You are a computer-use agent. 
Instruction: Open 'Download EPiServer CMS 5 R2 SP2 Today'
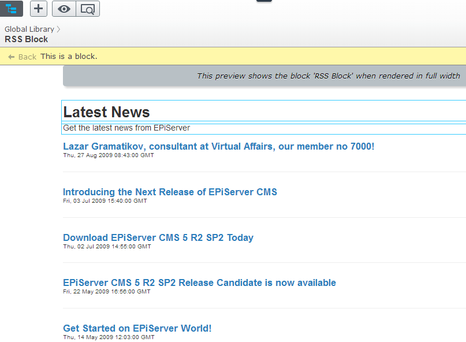click(158, 237)
